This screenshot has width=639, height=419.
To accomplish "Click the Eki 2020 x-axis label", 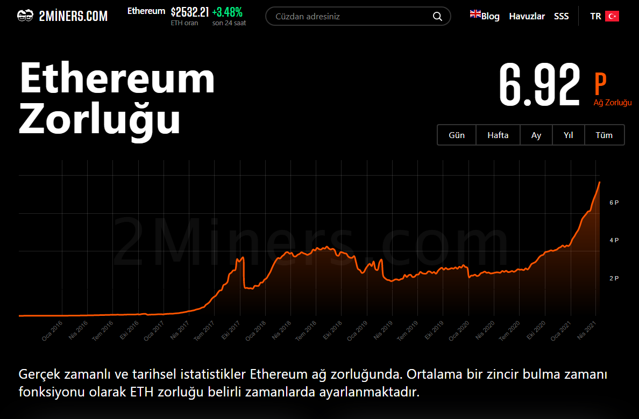I will [x=536, y=331].
